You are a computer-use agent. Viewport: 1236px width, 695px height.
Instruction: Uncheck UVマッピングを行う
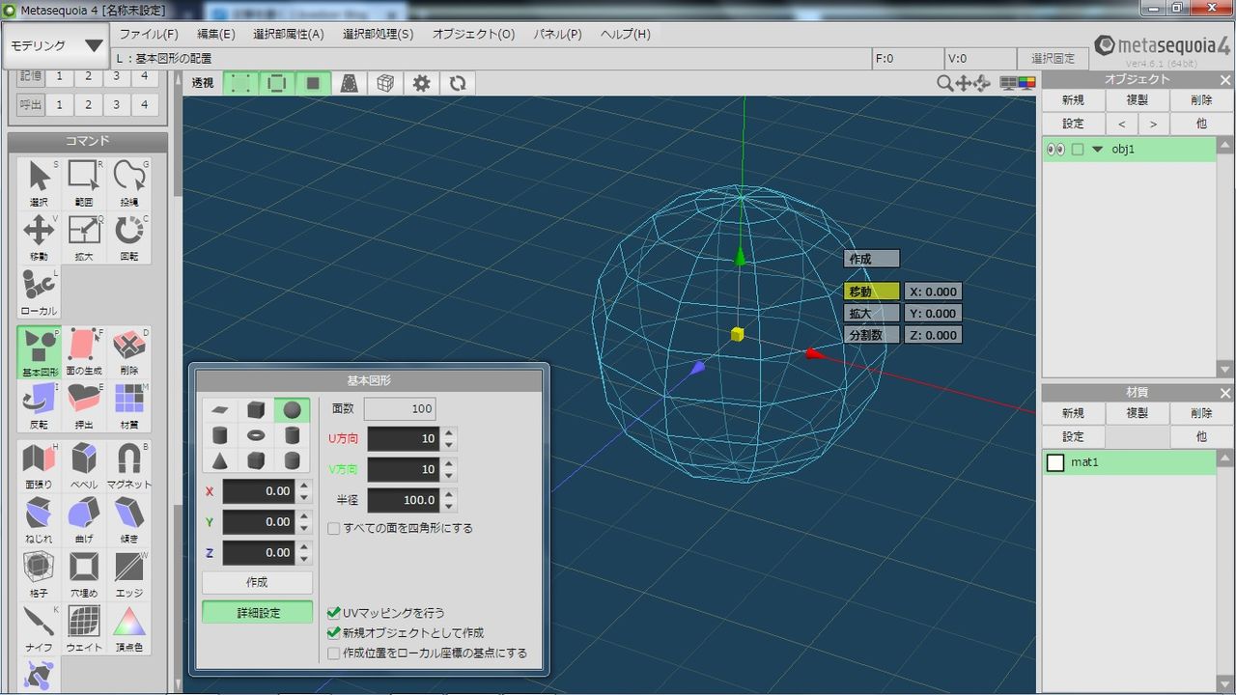coord(334,613)
